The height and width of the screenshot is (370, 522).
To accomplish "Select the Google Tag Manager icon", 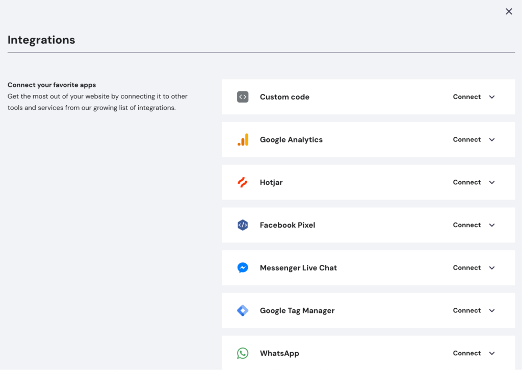I will point(243,310).
